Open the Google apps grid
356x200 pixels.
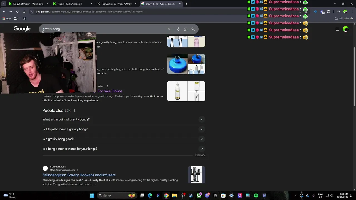pyautogui.click(x=337, y=29)
